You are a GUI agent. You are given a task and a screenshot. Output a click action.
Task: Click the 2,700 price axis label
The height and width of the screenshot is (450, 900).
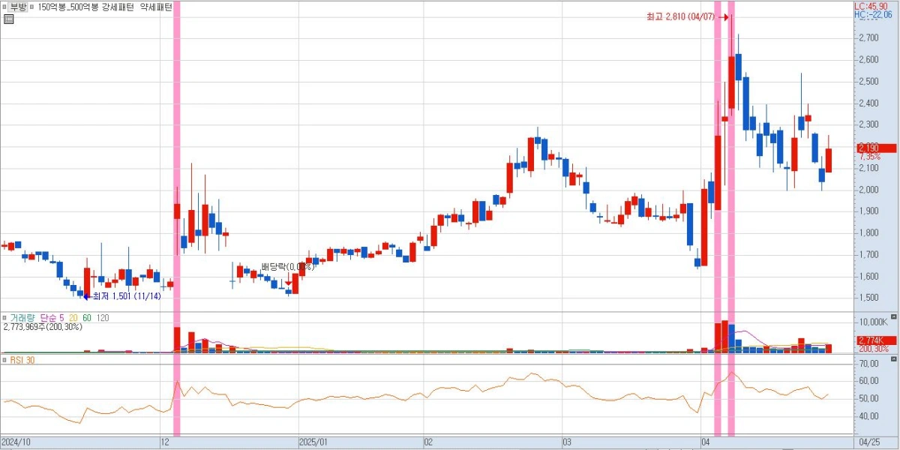[x=868, y=37]
